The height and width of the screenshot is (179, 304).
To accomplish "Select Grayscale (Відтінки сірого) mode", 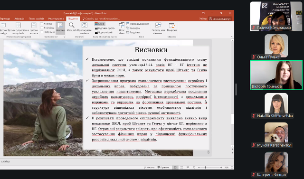I will pyautogui.click(x=104, y=28).
